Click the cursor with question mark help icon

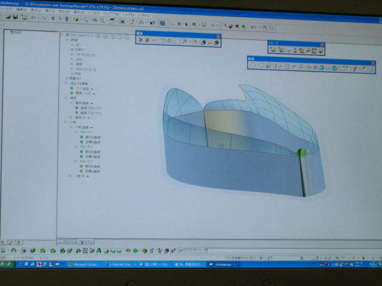tap(153, 23)
